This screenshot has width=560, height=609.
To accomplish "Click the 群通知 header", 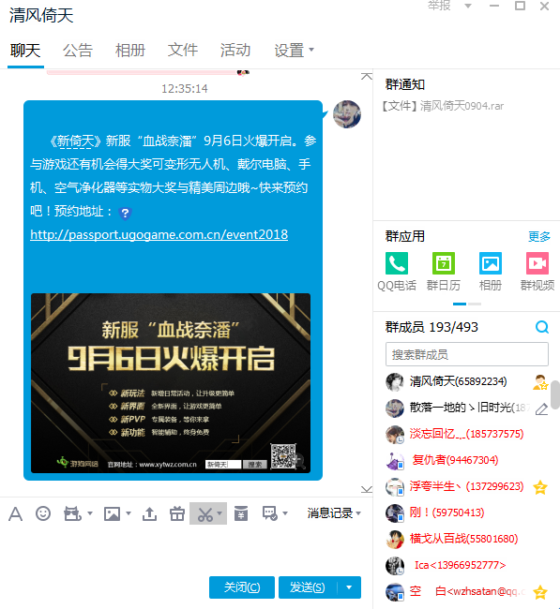I will pyautogui.click(x=405, y=84).
